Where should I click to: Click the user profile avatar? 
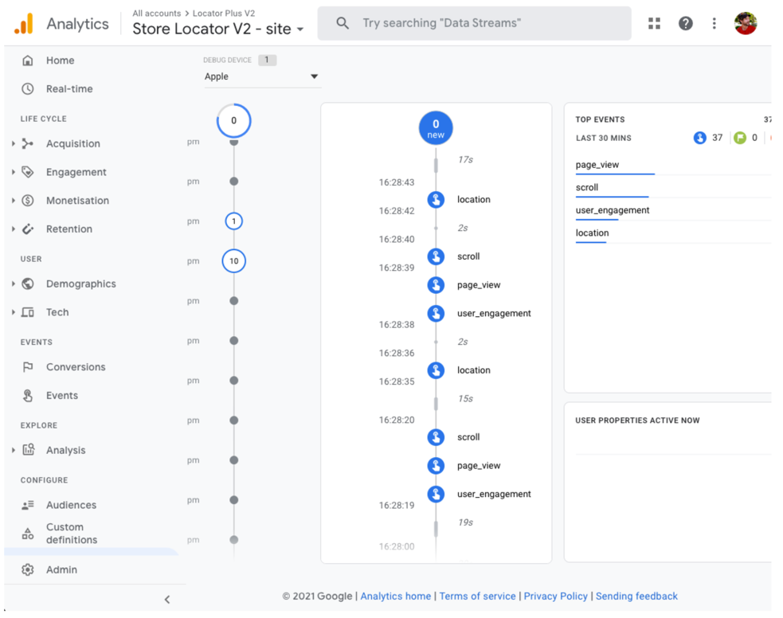[746, 23]
